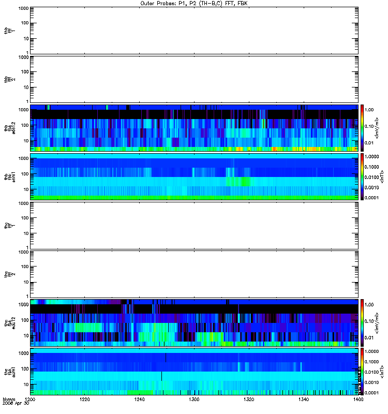Click the thc fff 2 y-axis label

(10, 274)
